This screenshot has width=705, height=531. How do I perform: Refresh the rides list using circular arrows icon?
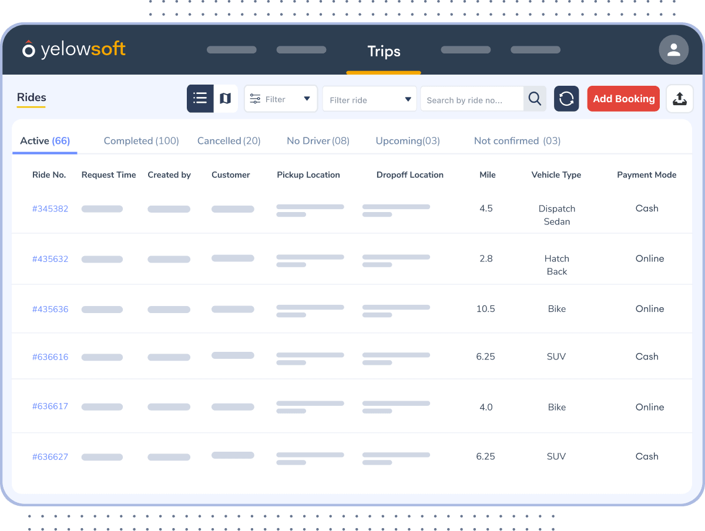tap(566, 98)
